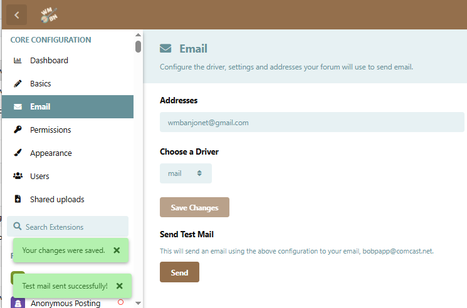467x308 pixels.
Task: Click the WMBN forum logo
Action: tap(49, 15)
